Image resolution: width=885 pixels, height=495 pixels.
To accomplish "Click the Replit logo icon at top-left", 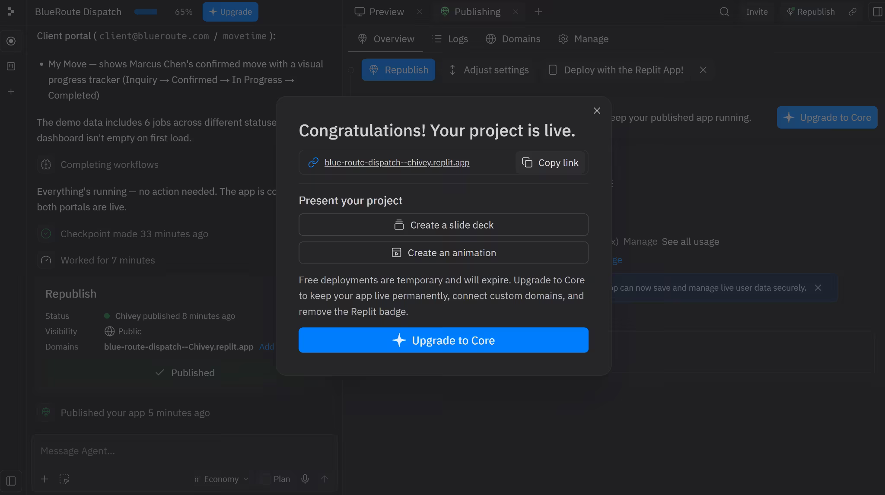I will [x=11, y=12].
